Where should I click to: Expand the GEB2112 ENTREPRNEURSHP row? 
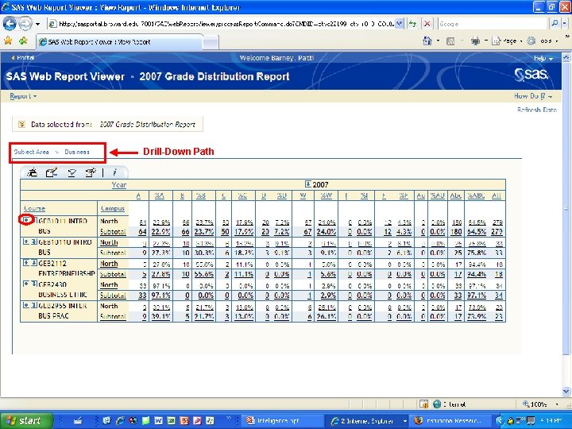26,263
